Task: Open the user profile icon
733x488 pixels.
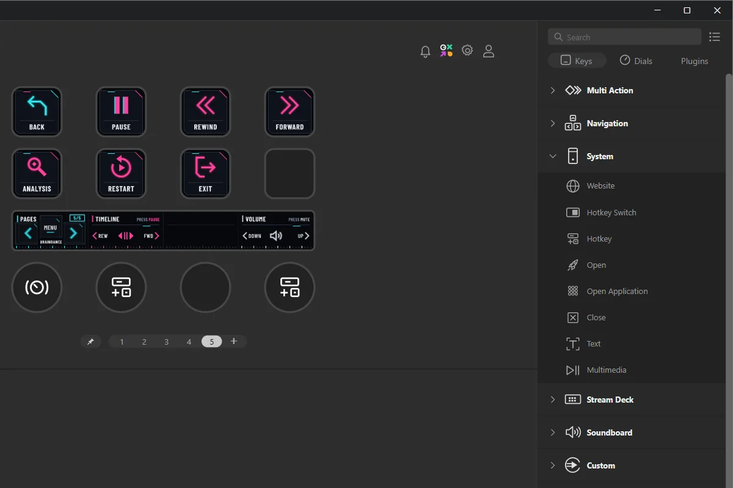Action: tap(489, 51)
